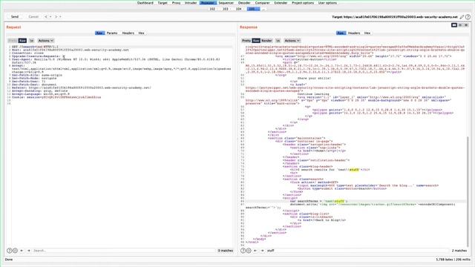The width and height of the screenshot is (475, 267).
Task: Select response Headers tab
Action: point(354,33)
